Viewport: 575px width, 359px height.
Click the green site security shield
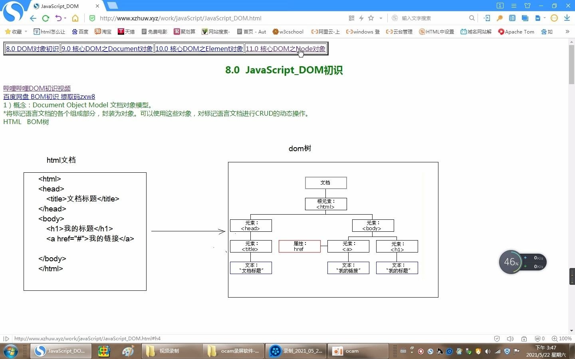pos(92,18)
